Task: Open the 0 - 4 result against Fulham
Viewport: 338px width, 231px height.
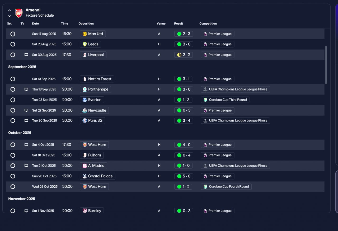Action: point(184,155)
